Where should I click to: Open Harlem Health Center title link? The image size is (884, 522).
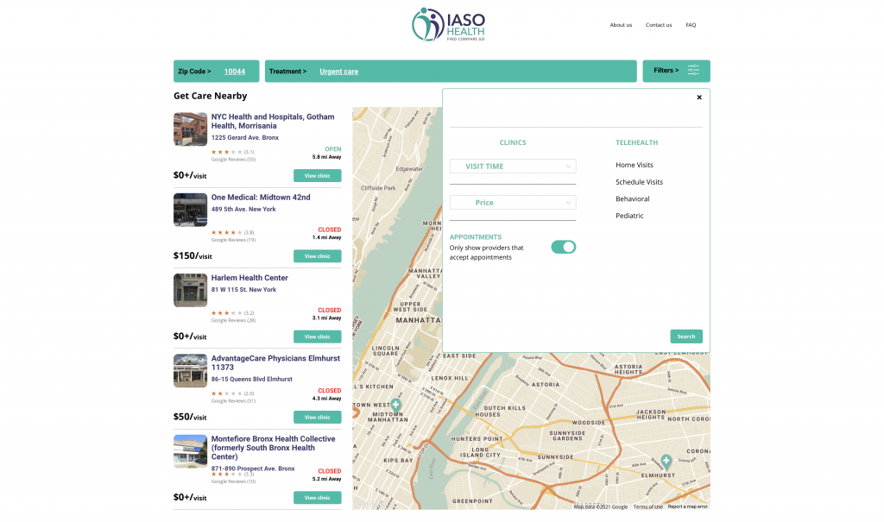click(x=249, y=278)
